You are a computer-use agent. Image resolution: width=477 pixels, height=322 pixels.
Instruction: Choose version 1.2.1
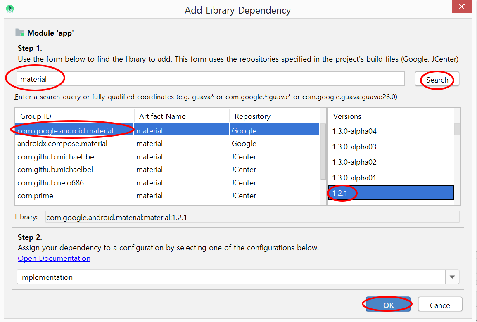point(391,193)
